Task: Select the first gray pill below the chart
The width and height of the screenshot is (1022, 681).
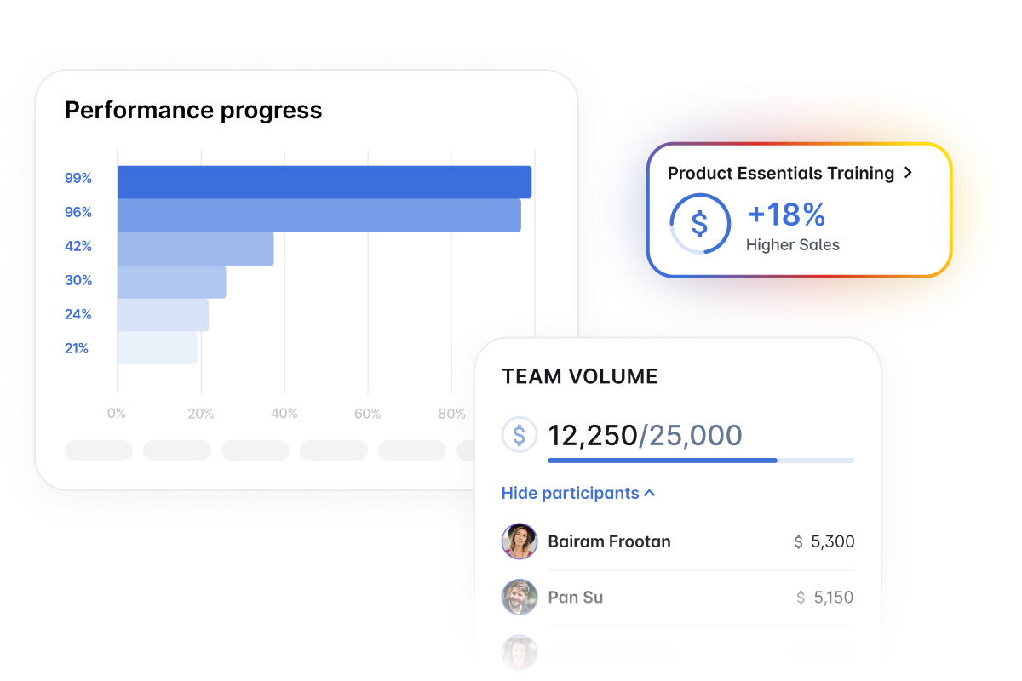Action: (x=99, y=450)
